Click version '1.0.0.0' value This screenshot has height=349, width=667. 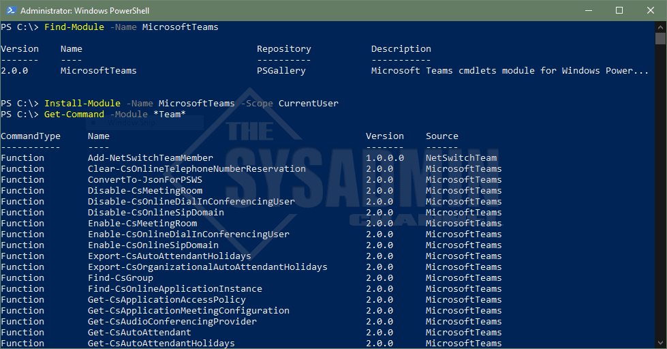(384, 158)
